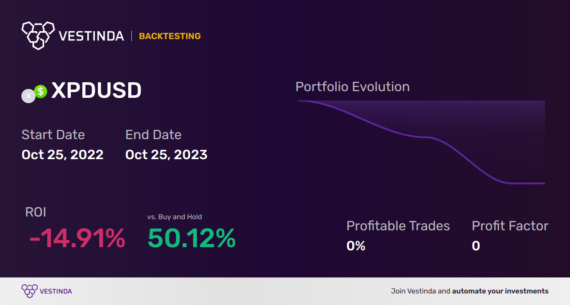Screen dimensions: 570x305
Task: Click the gray X coin icon
Action: click(28, 96)
